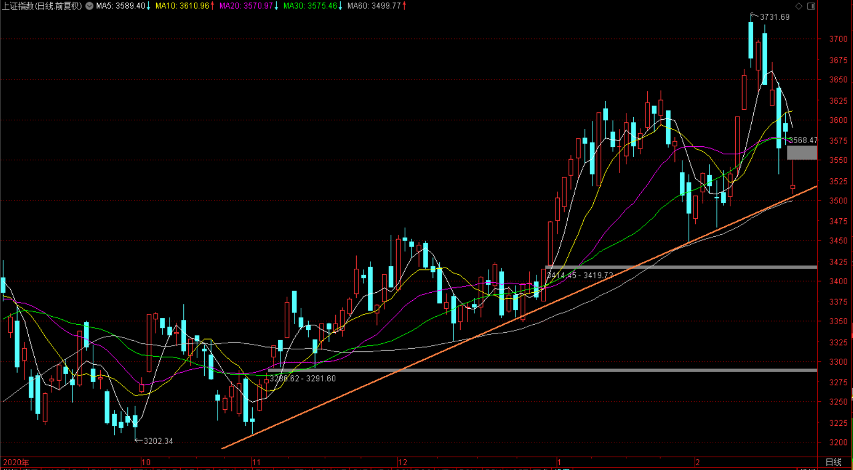Click month 2 marker on time axis
Image resolution: width=853 pixels, height=470 pixels.
tap(697, 462)
